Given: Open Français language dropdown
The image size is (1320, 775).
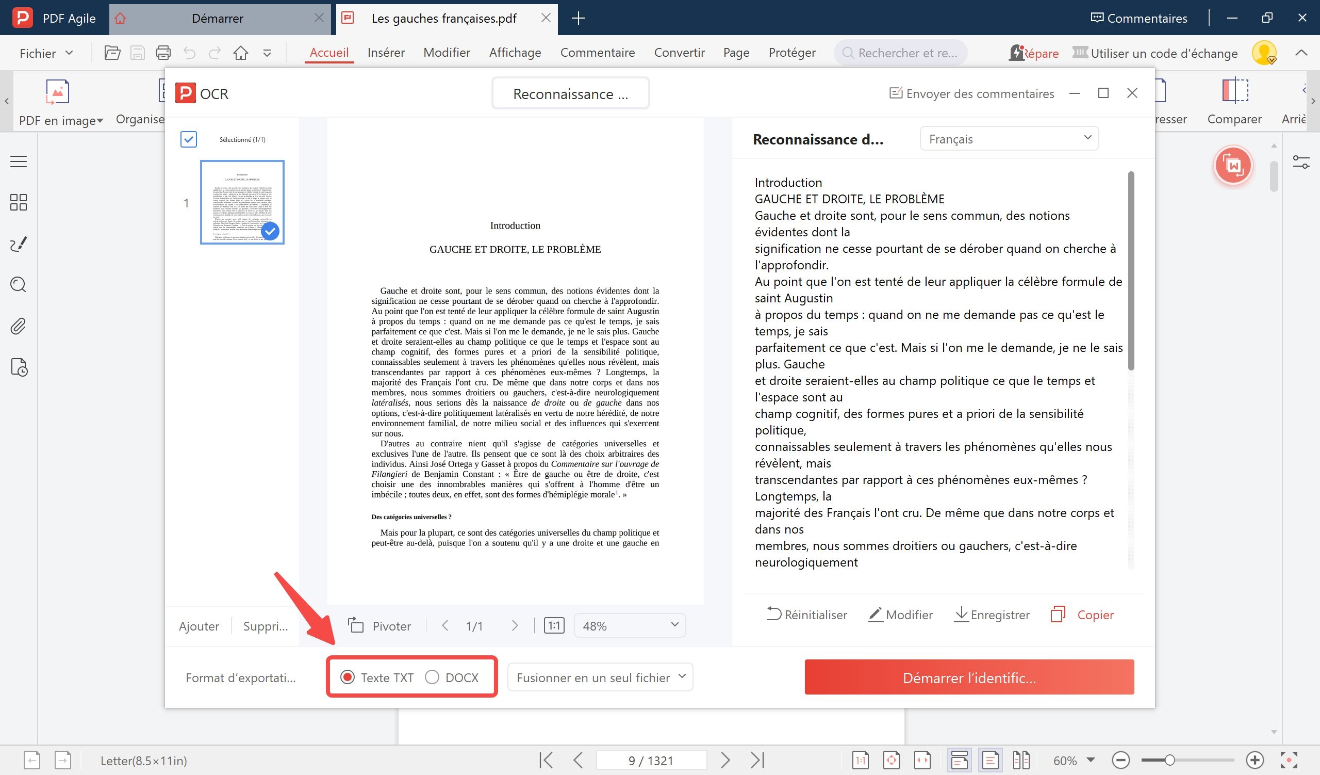Looking at the screenshot, I should [1010, 139].
